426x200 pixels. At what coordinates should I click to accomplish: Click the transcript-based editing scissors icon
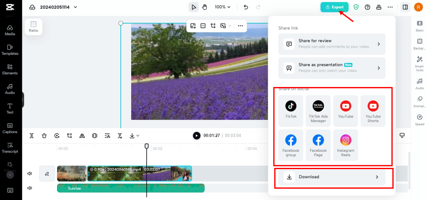[107, 136]
